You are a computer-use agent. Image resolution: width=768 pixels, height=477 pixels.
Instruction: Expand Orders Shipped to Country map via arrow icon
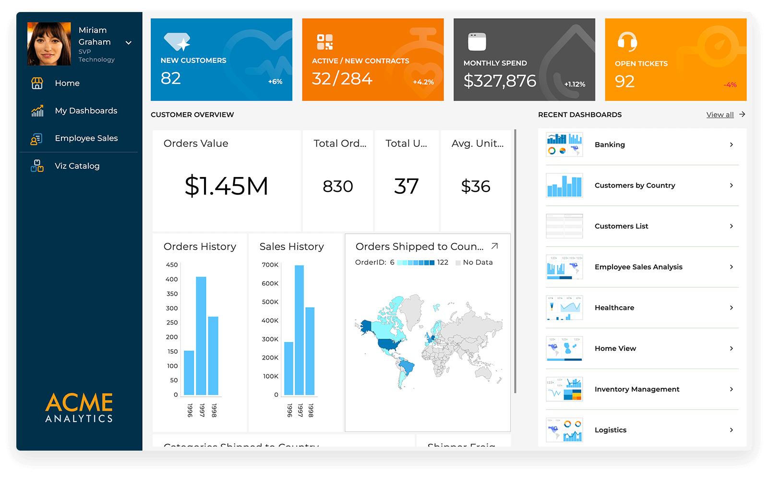click(x=494, y=246)
